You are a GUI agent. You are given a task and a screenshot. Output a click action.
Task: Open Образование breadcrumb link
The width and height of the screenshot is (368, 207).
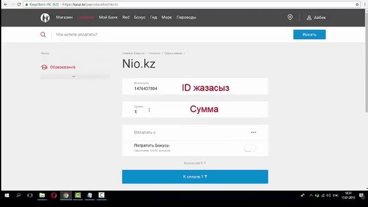[x=173, y=53]
